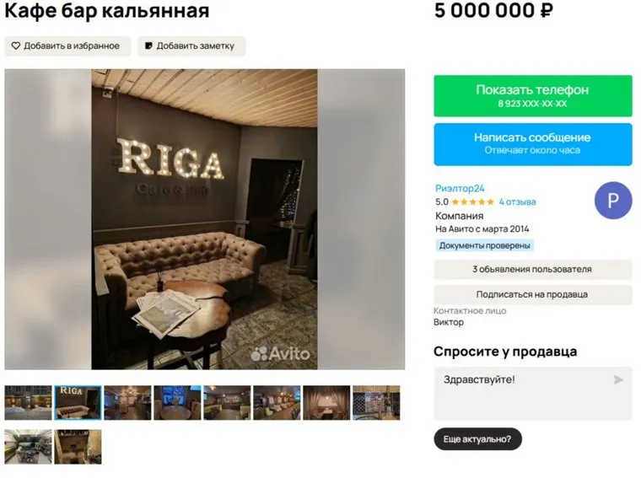Select the first thumbnail with building exterior
Image resolution: width=641 pixels, height=478 pixels.
(28, 403)
